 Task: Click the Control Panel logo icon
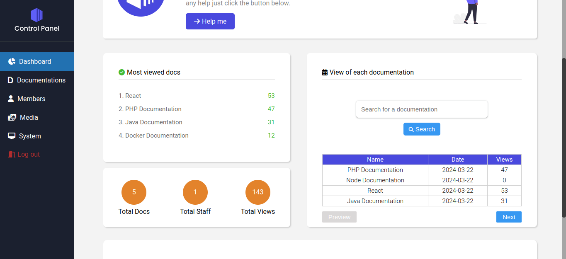(36, 15)
